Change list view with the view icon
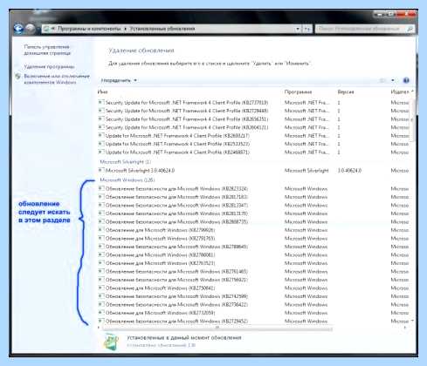427x366 pixels. tap(382, 80)
